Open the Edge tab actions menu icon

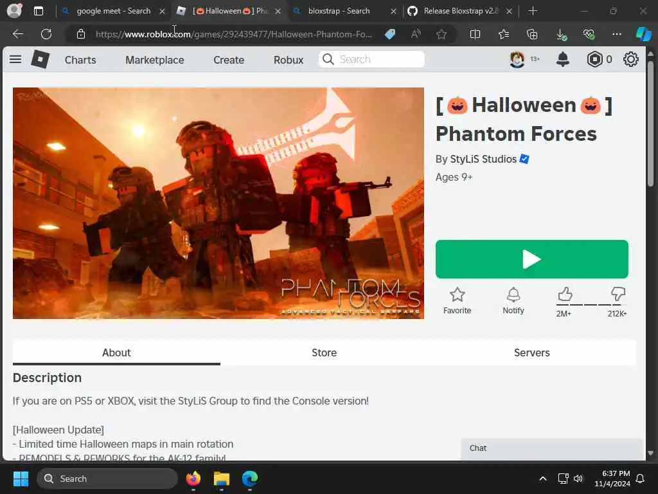pyautogui.click(x=38, y=11)
